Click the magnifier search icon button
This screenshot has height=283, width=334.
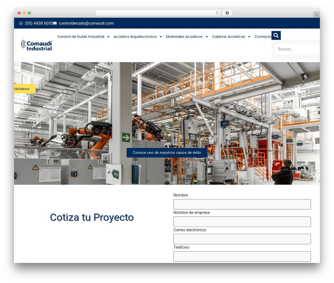(276, 36)
